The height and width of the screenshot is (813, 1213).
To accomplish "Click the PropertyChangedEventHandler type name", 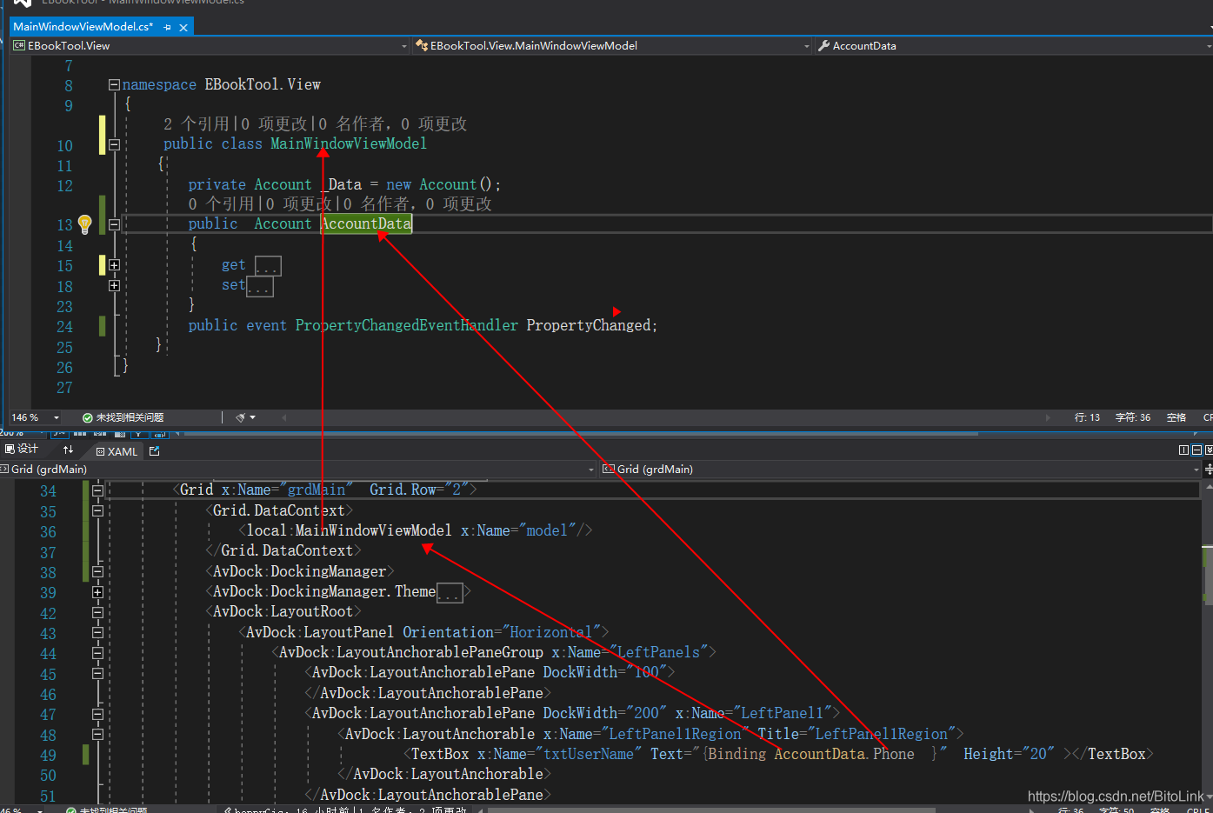I will [407, 326].
